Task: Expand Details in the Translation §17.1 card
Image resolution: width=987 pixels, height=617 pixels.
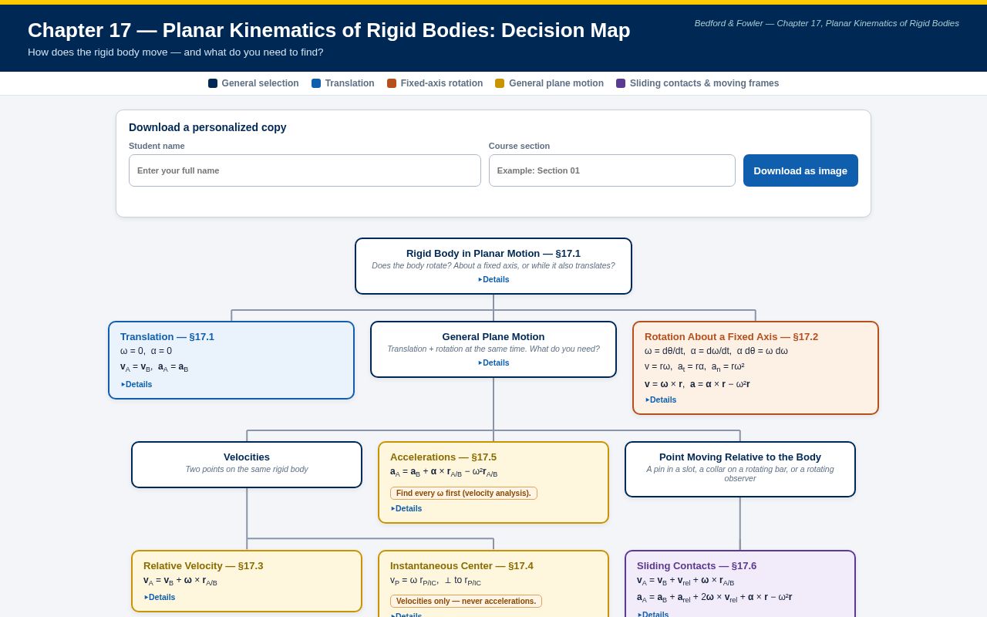Action: pyautogui.click(x=136, y=385)
